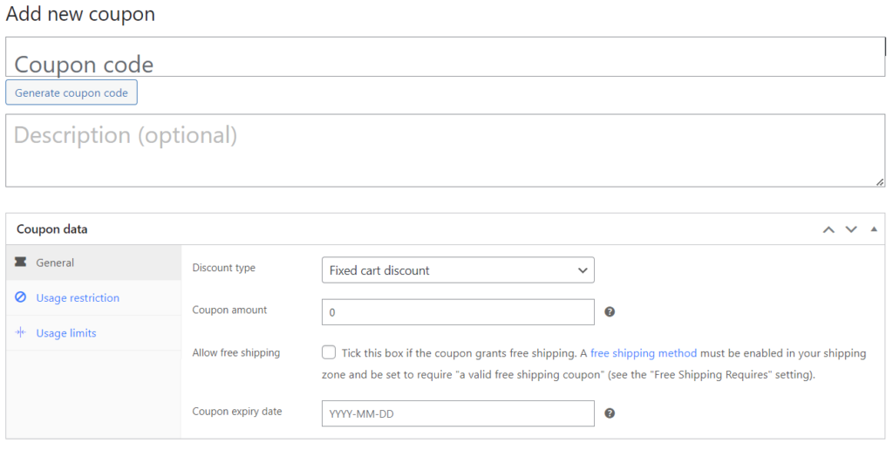
Task: Click the Generate coupon code button
Action: (72, 92)
